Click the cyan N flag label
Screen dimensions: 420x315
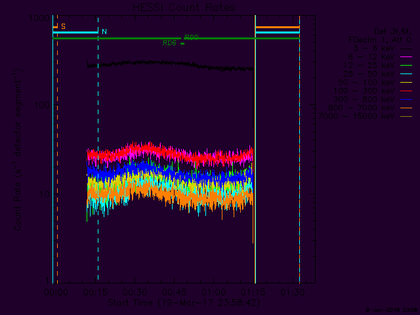(104, 31)
